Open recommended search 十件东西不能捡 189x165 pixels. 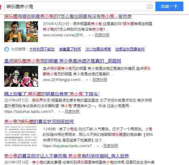coord(42,49)
